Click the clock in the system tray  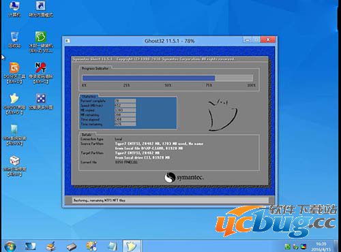click(321, 247)
